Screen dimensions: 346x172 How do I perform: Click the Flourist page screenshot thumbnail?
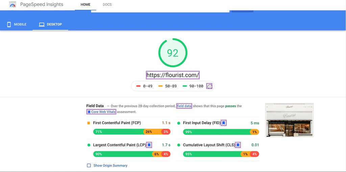click(x=289, y=120)
